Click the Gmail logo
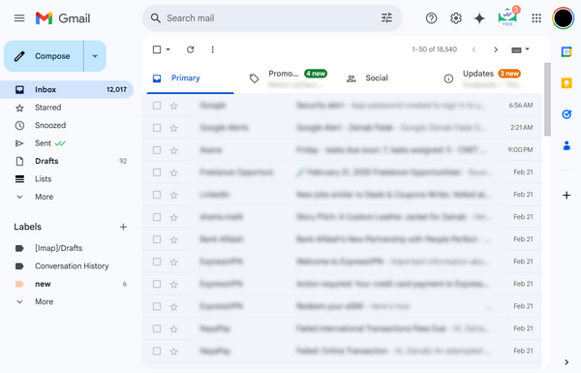Image resolution: width=581 pixels, height=373 pixels. coord(63,18)
